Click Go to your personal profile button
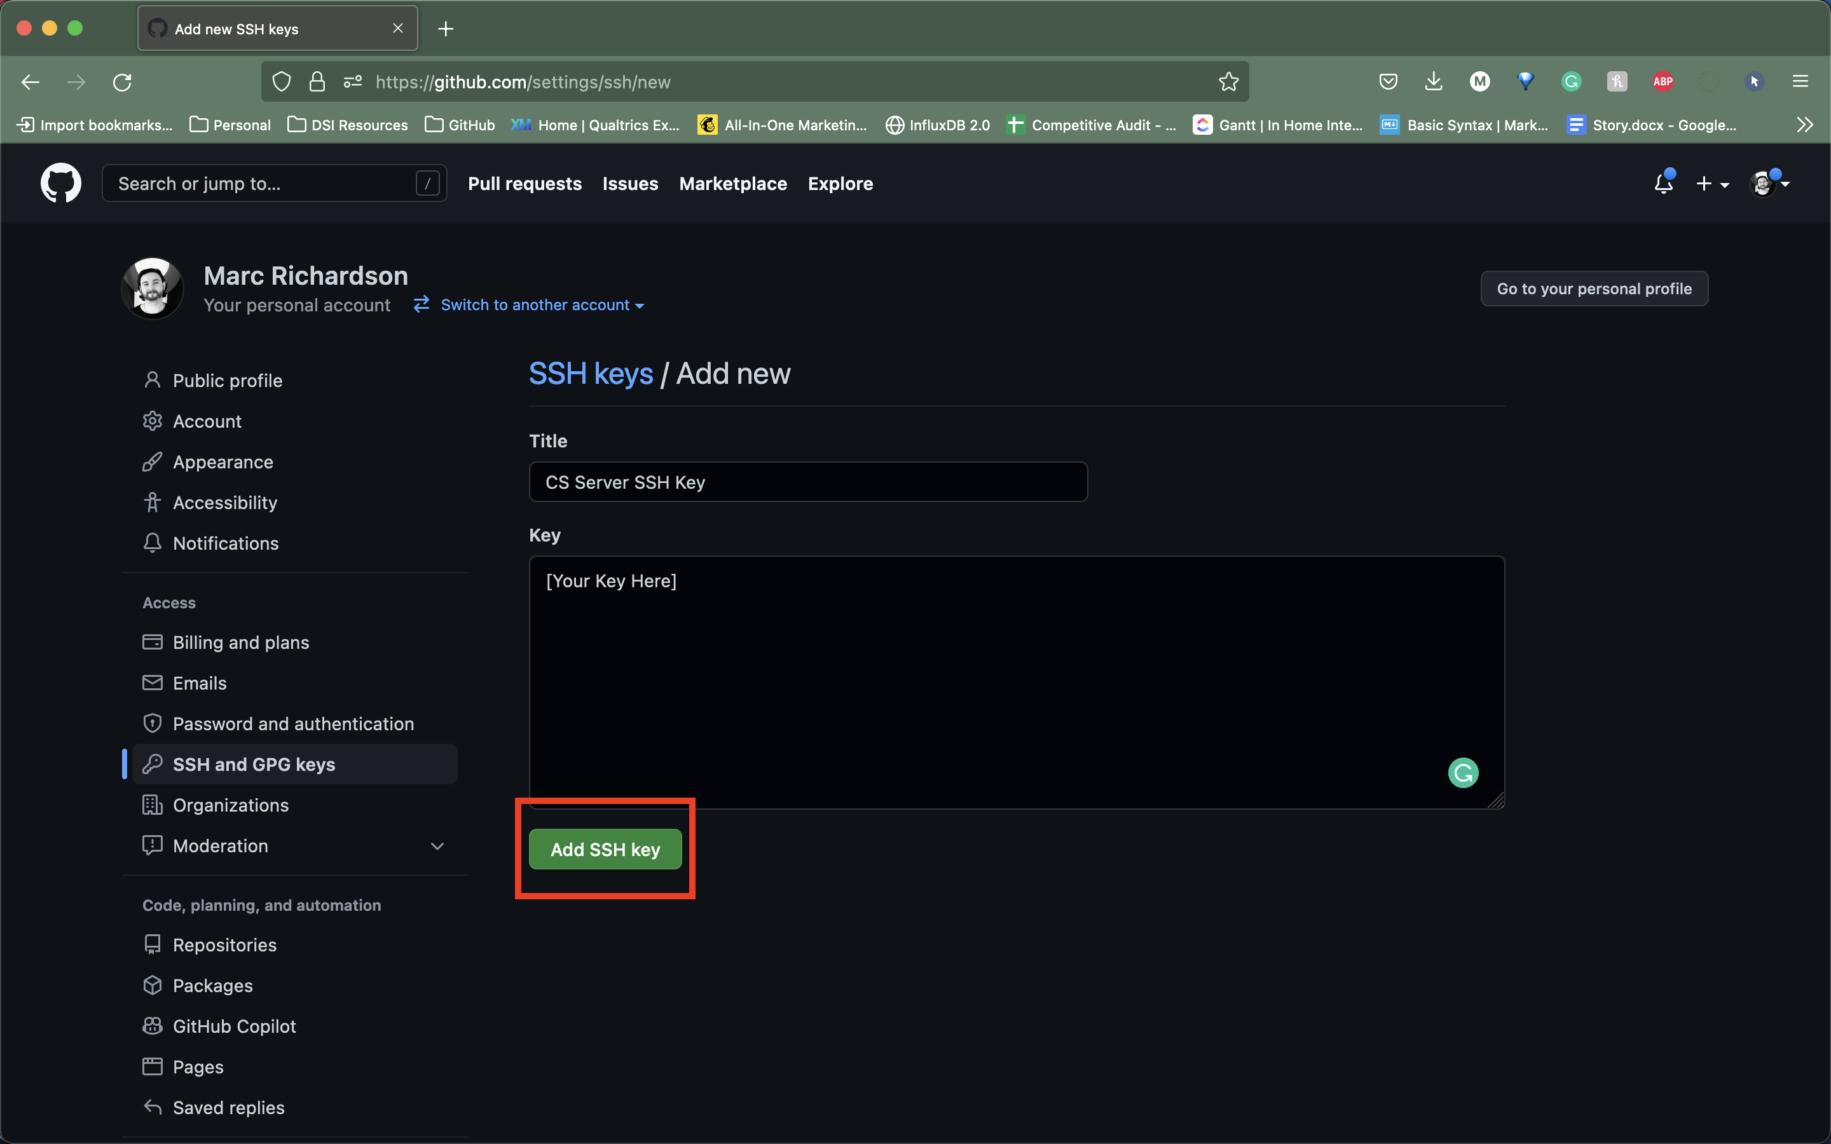Image resolution: width=1831 pixels, height=1144 pixels. pyautogui.click(x=1594, y=289)
